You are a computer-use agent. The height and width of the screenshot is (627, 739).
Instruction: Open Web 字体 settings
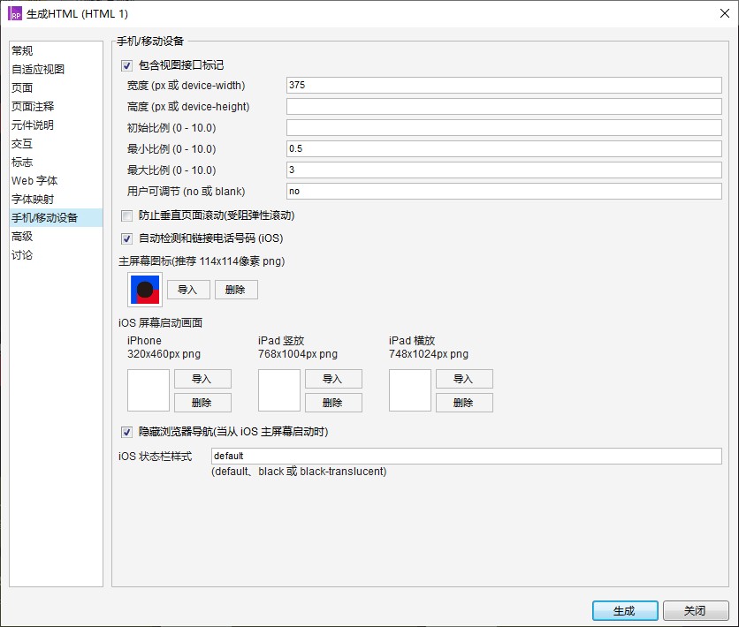56,181
